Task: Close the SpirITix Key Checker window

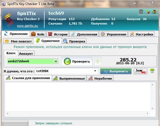Action: click(152, 3)
